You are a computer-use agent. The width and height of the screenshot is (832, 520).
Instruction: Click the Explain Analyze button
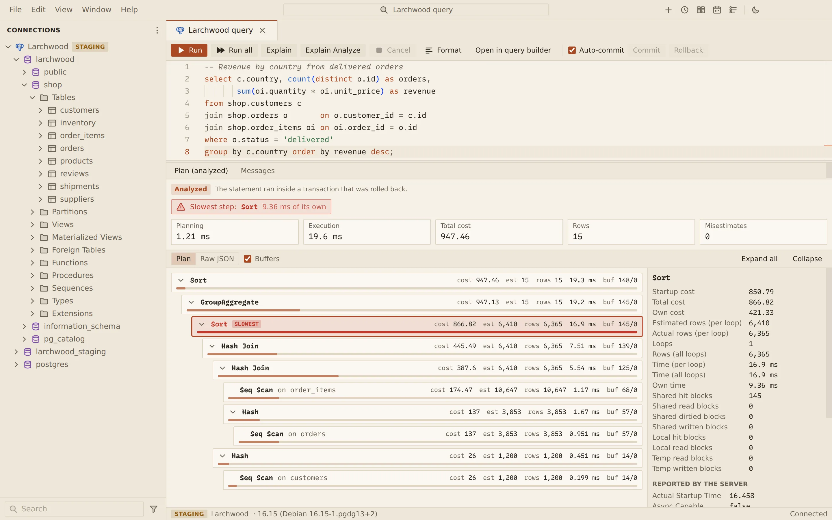tap(333, 50)
